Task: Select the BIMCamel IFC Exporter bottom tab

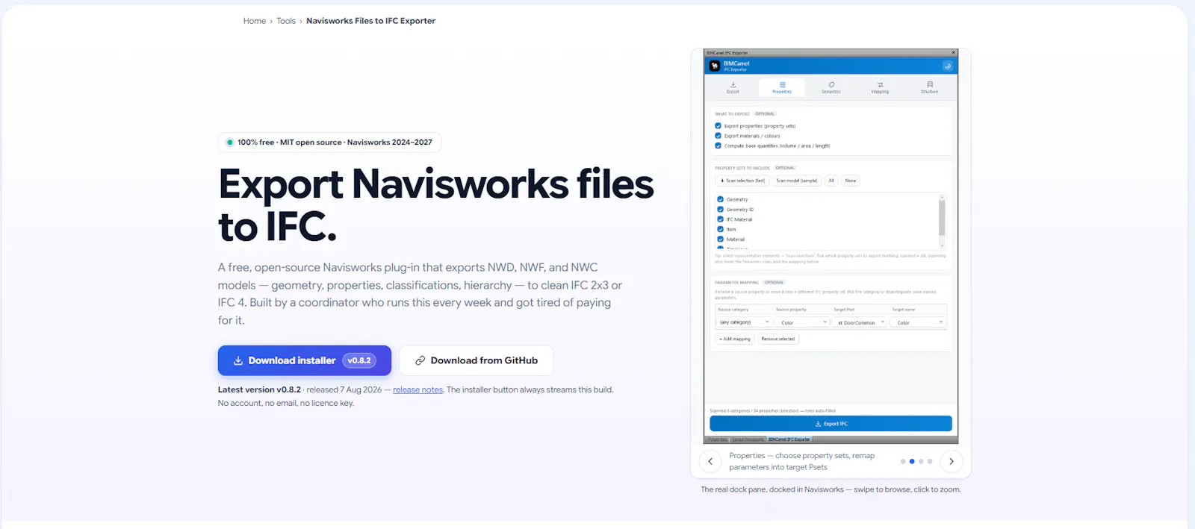Action: coord(789,439)
